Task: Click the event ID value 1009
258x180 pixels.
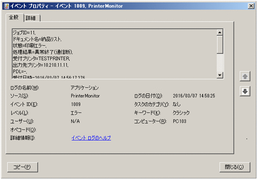Action: 76,104
